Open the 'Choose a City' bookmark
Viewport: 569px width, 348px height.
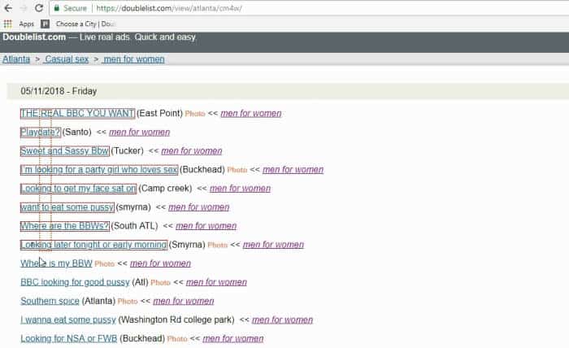coord(85,24)
